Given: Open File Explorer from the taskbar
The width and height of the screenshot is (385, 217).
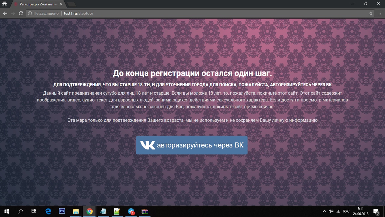Looking at the screenshot, I should (x=75, y=211).
